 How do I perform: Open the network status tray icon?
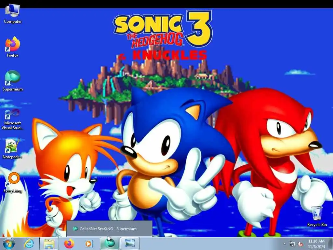pos(292,244)
